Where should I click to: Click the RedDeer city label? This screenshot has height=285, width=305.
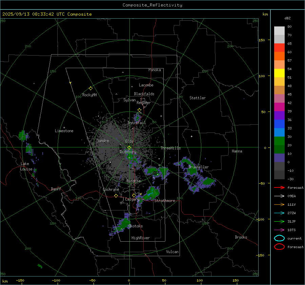144,103
